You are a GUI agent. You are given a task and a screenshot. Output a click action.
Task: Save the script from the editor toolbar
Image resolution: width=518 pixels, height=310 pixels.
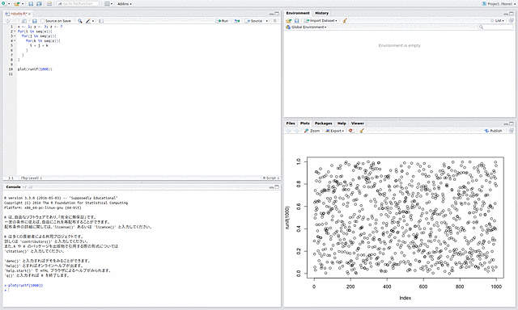[34, 21]
